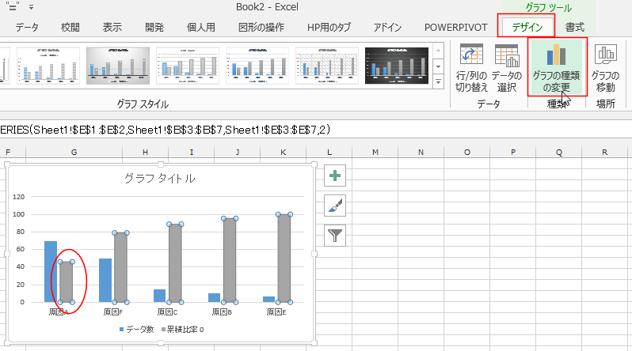The image size is (632, 351).
Task: Select the gray gradient chart style thumbnail
Action: click(117, 66)
